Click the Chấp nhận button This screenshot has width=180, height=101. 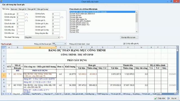(x=160, y=98)
